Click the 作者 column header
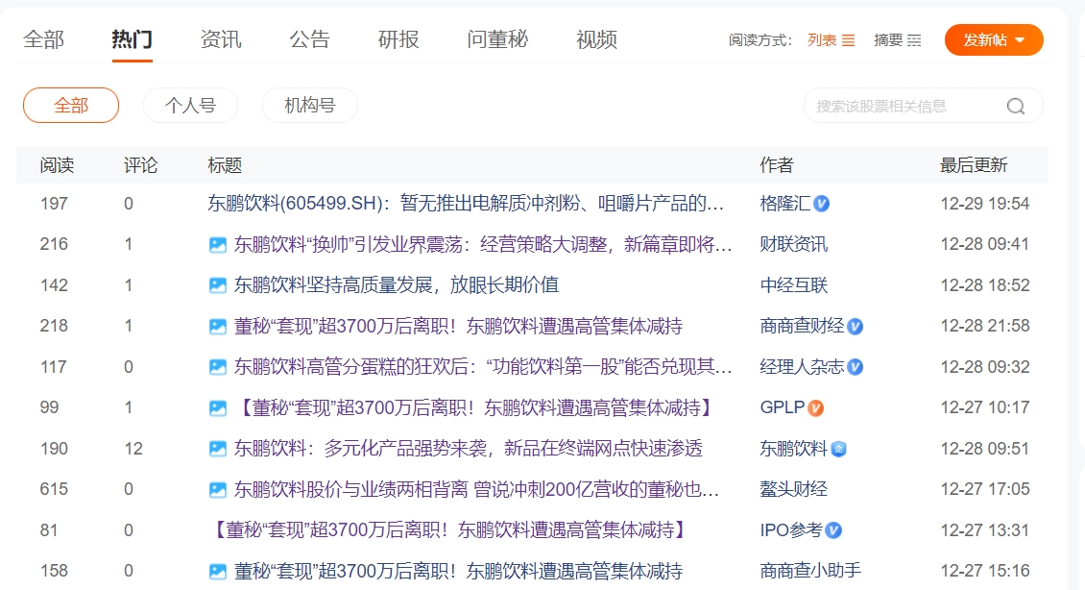Image resolution: width=1085 pixels, height=590 pixels. [x=777, y=165]
